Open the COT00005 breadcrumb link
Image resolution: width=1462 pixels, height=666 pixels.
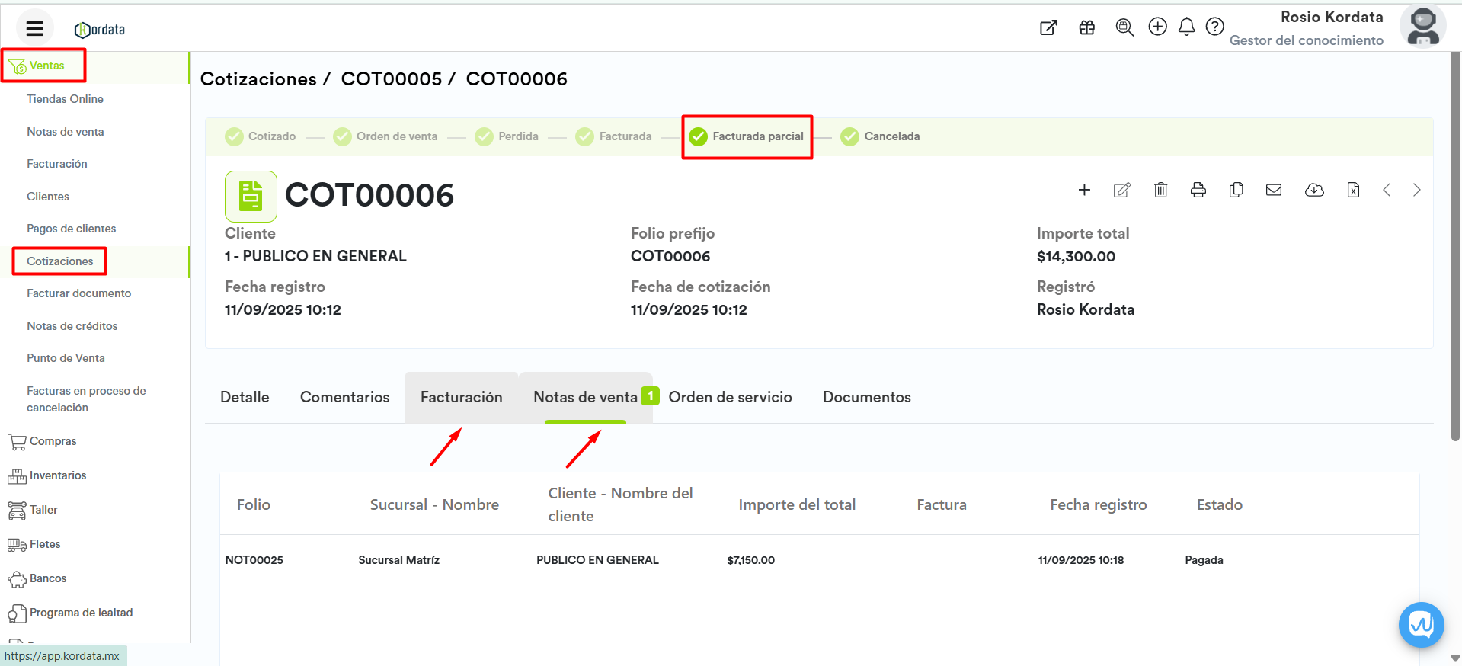tap(391, 79)
